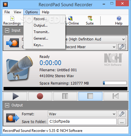Collapse the Output section
Viewport: 131px width, 136px height.
coord(7,105)
